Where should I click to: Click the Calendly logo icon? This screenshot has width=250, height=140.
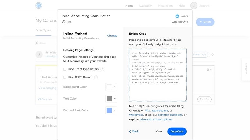coord(38,6)
